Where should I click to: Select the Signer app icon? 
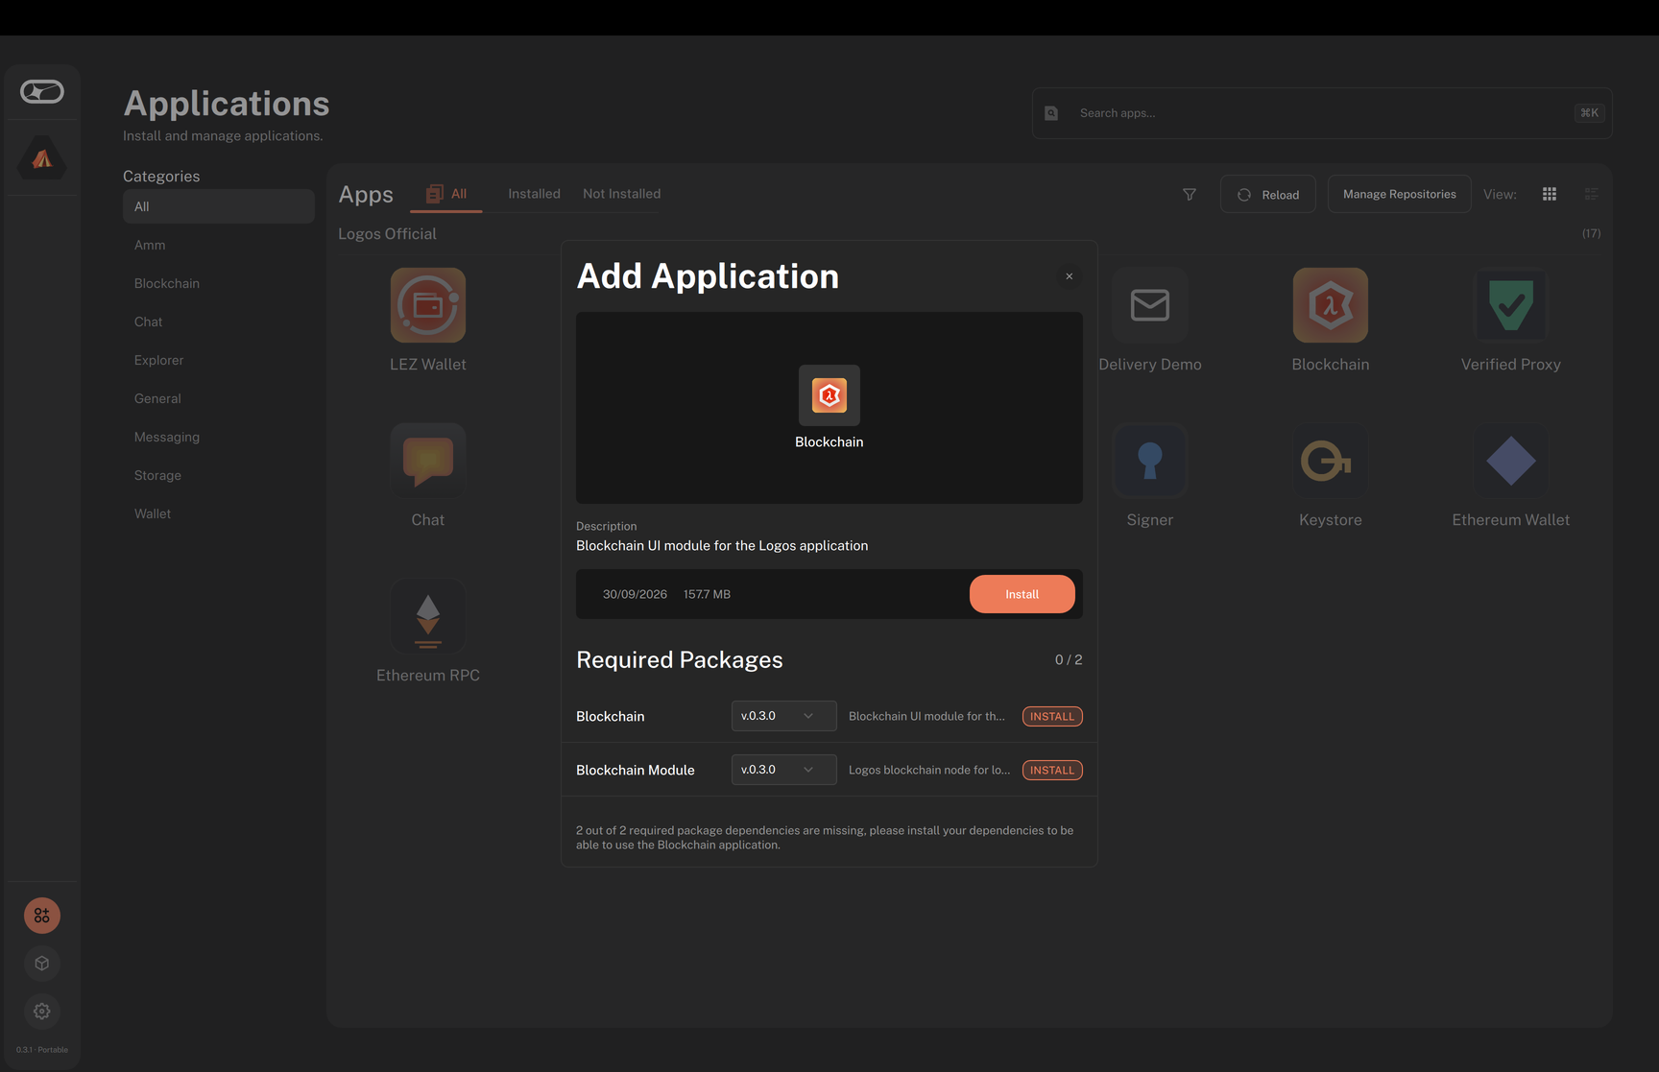[x=1150, y=461]
